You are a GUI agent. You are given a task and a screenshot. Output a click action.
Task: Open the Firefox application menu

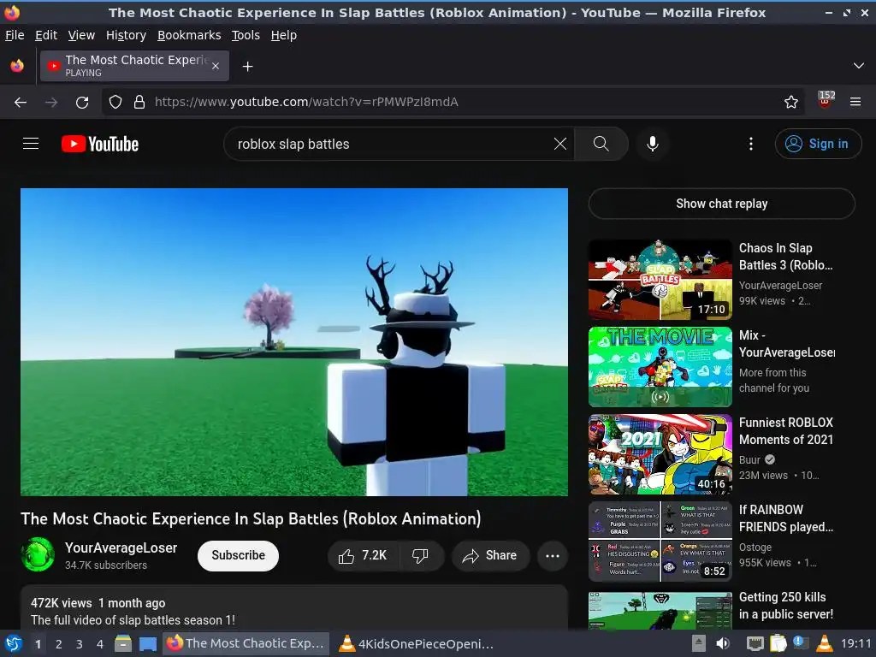[855, 102]
